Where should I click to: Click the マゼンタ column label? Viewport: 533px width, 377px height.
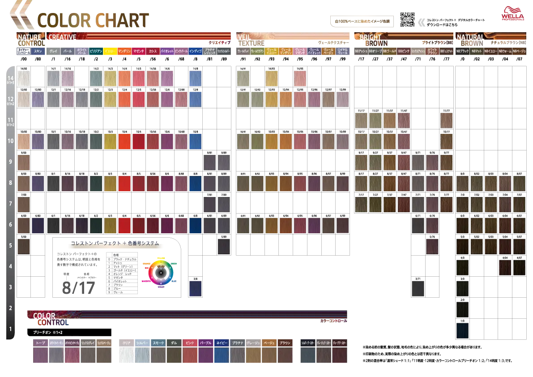[139, 51]
